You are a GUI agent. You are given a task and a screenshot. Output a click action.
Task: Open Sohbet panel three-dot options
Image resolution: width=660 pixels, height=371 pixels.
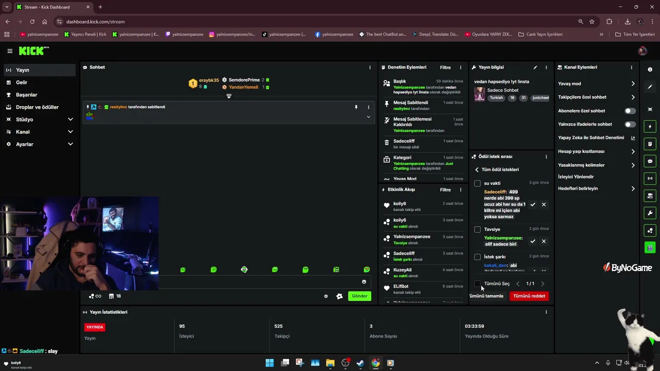click(370, 68)
